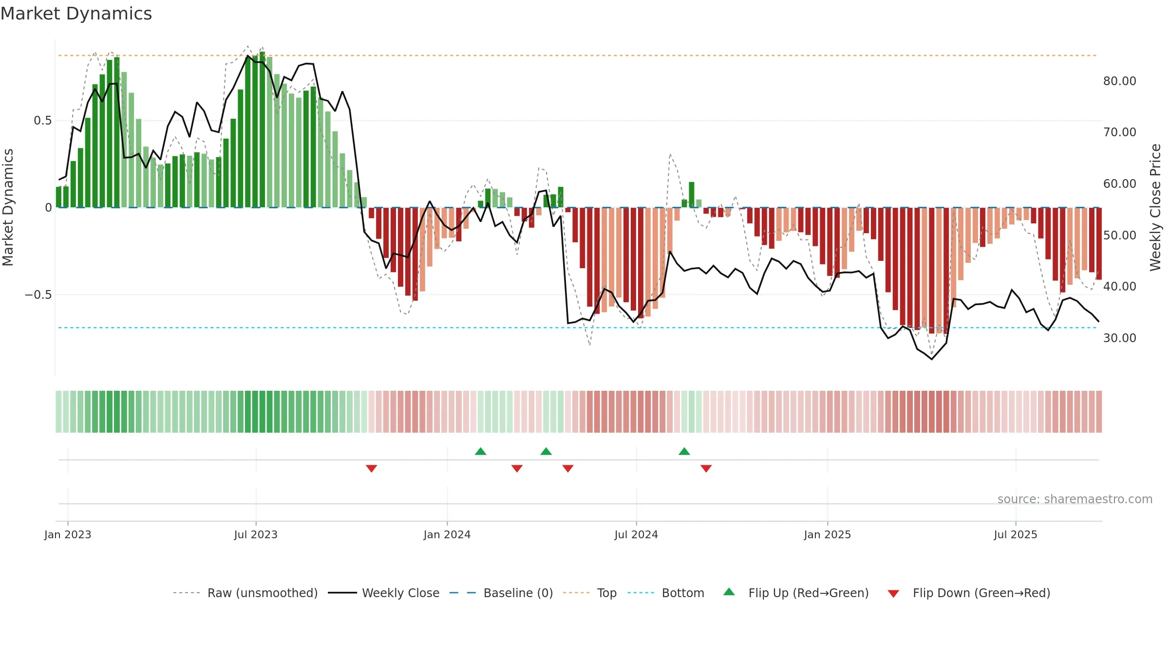1169x657 pixels.
Task: Select the Flip Up marker near February 2024
Action: (481, 451)
